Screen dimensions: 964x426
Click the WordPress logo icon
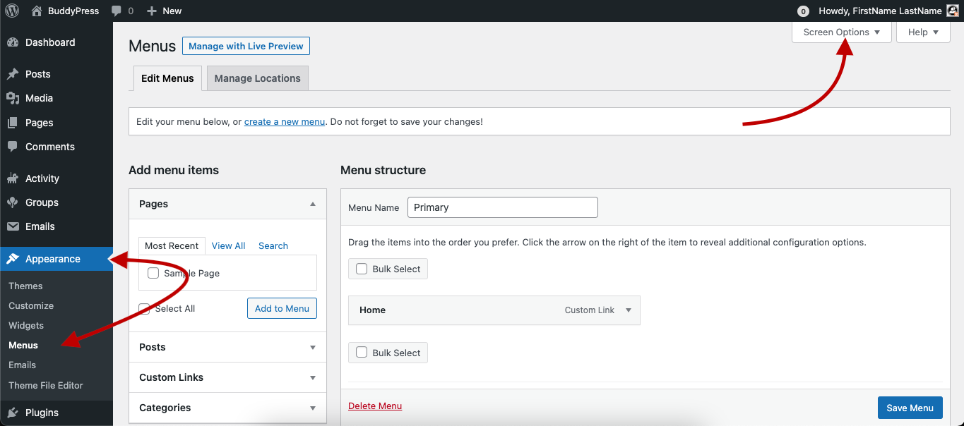12,11
